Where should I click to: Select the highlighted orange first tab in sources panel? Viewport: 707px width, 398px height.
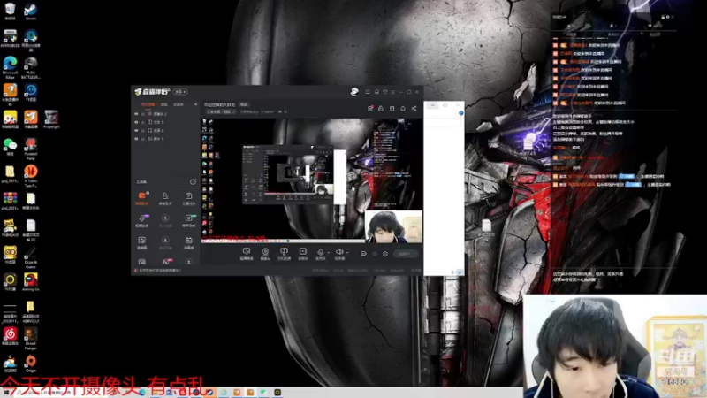(148, 104)
